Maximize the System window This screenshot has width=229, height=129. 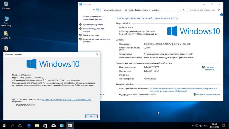(x=212, y=5)
